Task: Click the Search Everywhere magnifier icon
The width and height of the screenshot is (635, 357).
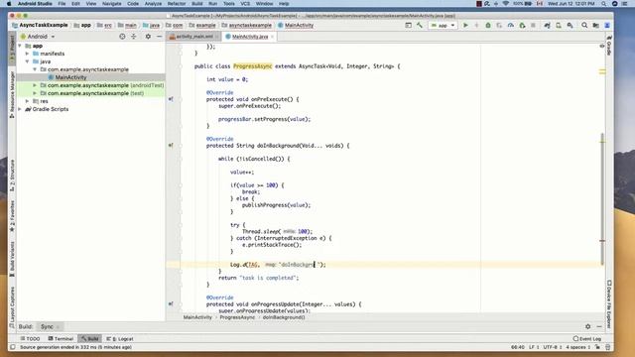Action: pyautogui.click(x=584, y=25)
